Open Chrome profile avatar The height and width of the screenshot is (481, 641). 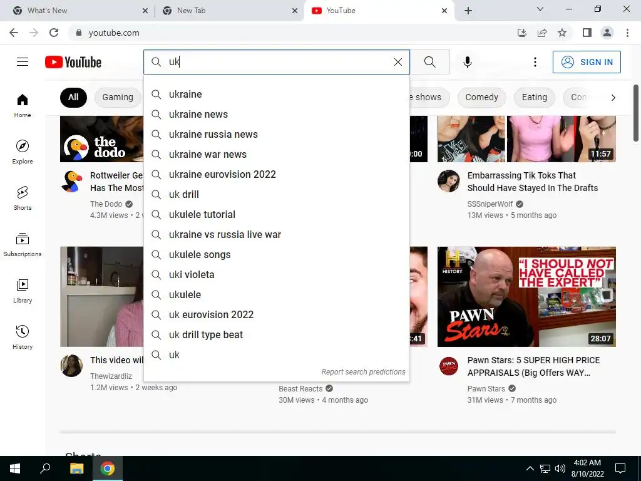click(x=607, y=33)
